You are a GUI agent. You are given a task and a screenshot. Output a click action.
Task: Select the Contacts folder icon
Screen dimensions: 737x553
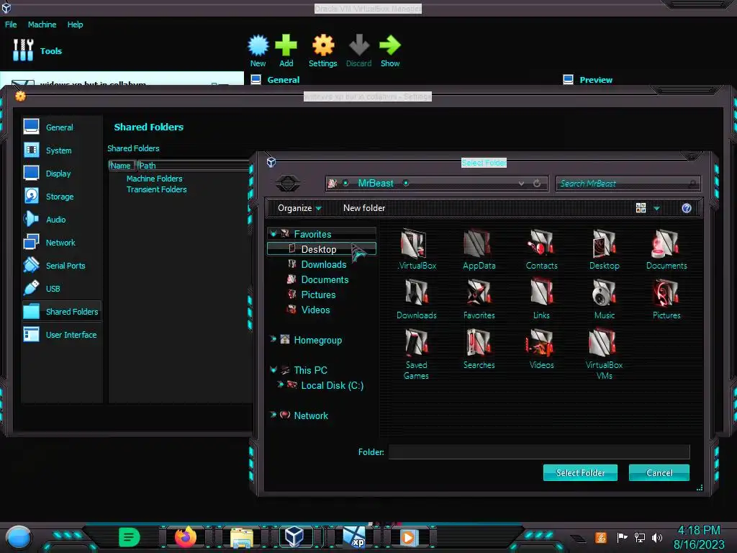tap(541, 249)
